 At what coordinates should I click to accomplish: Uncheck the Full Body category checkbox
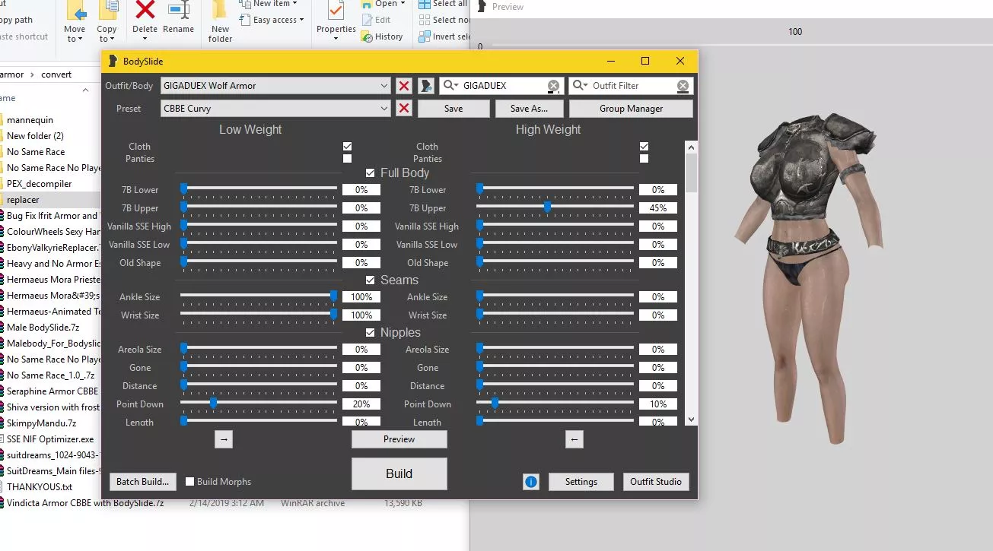(371, 173)
